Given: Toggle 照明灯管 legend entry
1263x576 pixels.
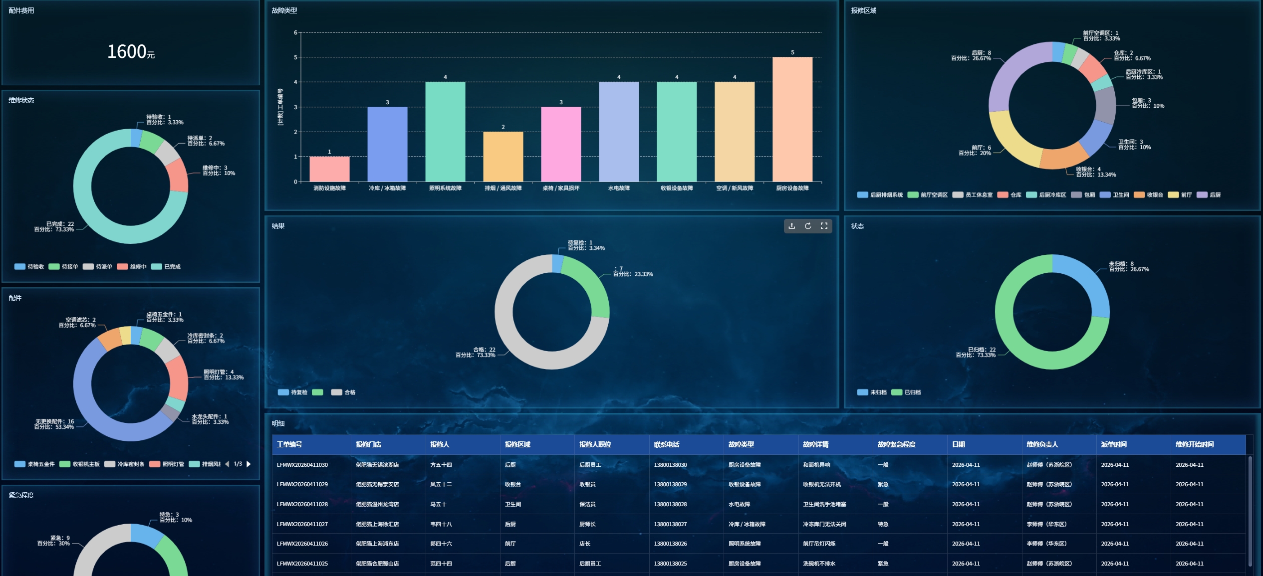Looking at the screenshot, I should tap(167, 464).
